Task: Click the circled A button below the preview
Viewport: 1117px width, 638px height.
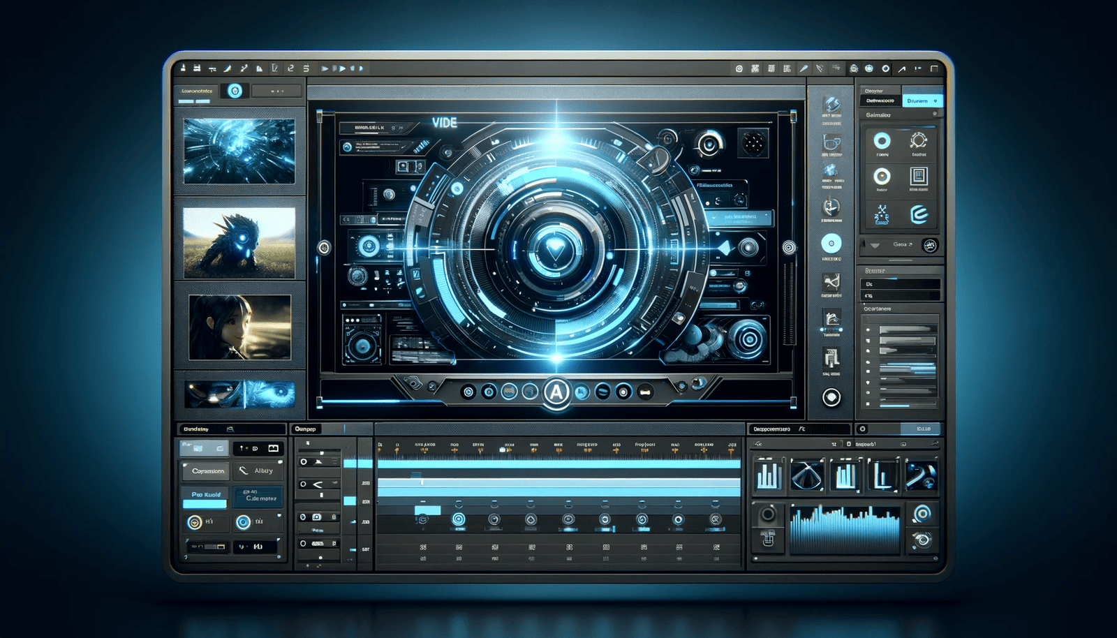Action: [556, 392]
